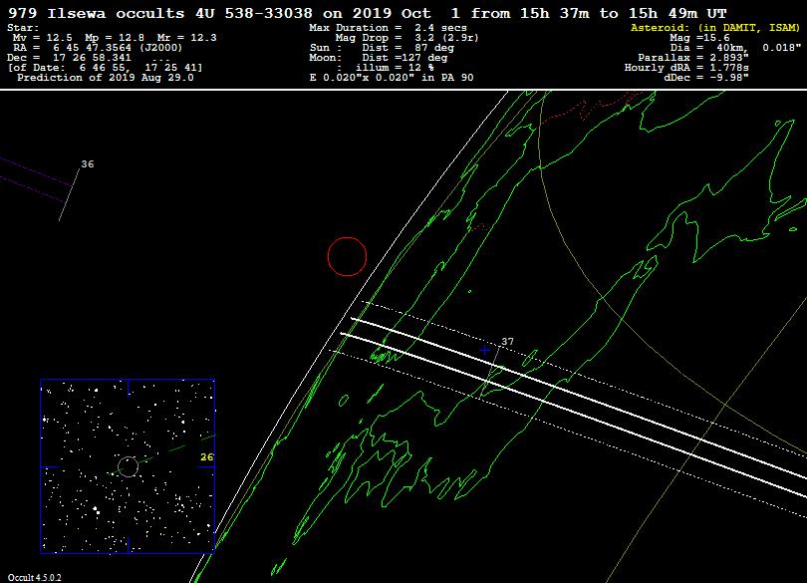The width and height of the screenshot is (807, 583).
Task: Click the 'Moon: Dist =127 deg' line
Action: pyautogui.click(x=379, y=58)
